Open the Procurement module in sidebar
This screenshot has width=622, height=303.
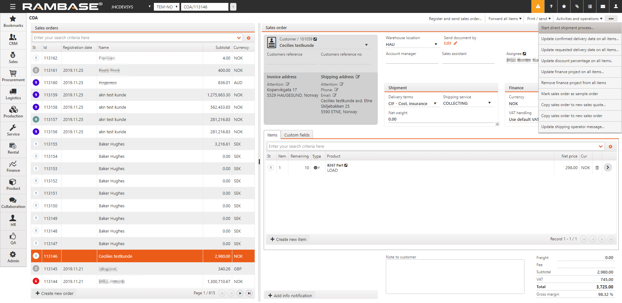[x=13, y=76]
